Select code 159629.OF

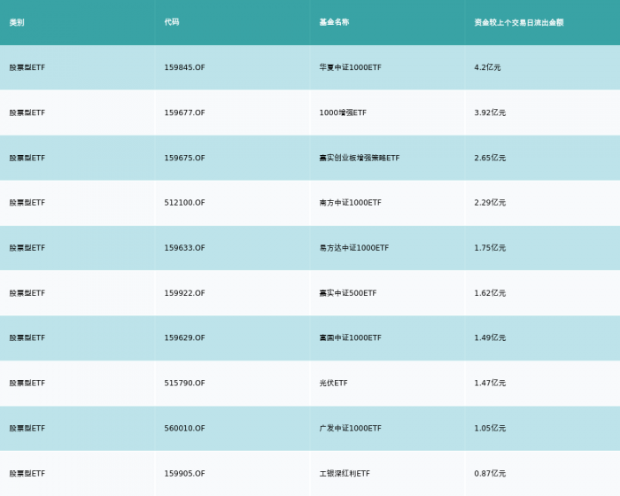pyautogui.click(x=184, y=337)
